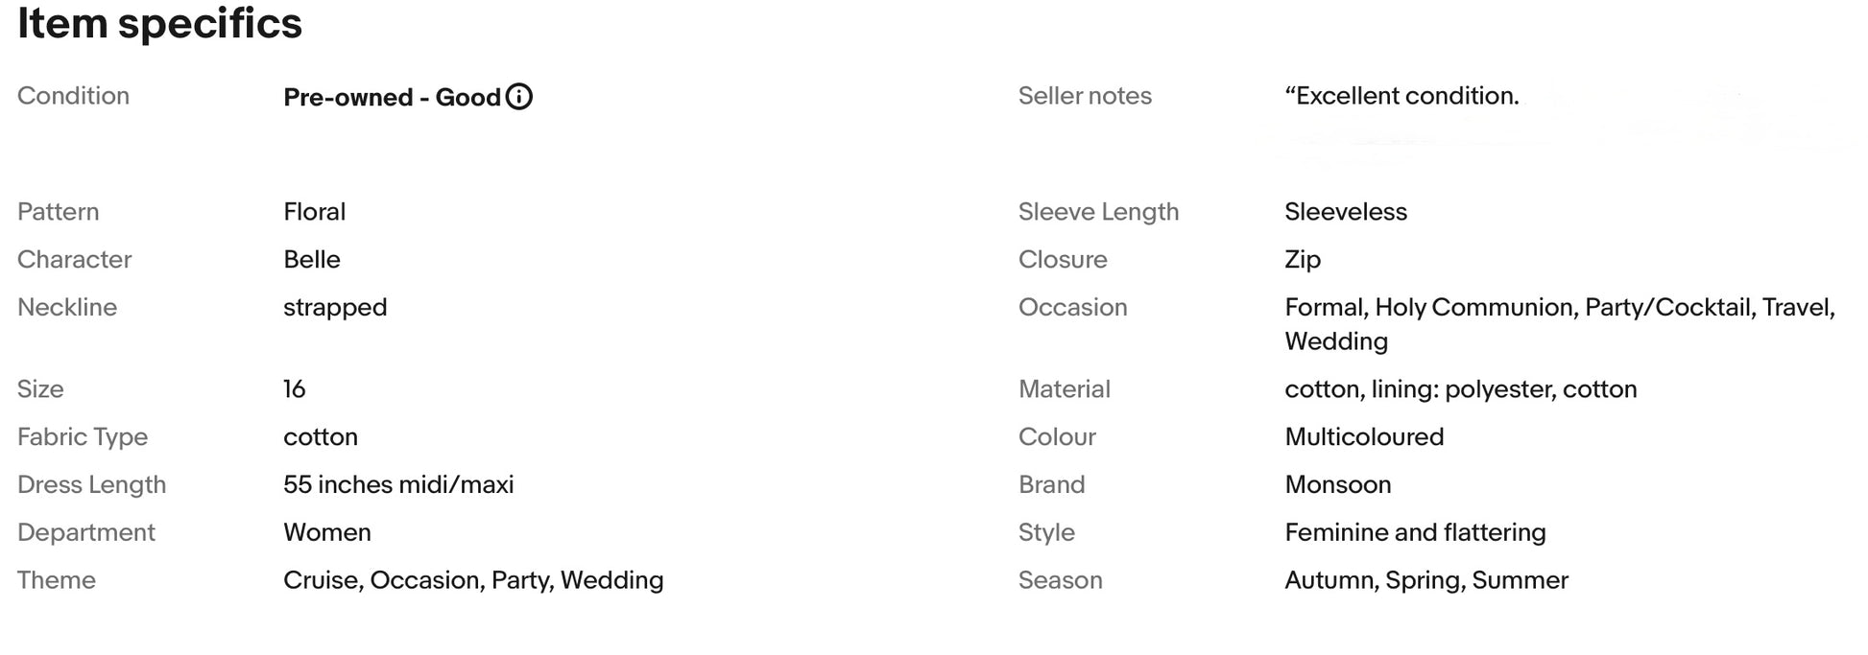
Task: Click the Excellent condition seller note
Action: [x=1401, y=96]
